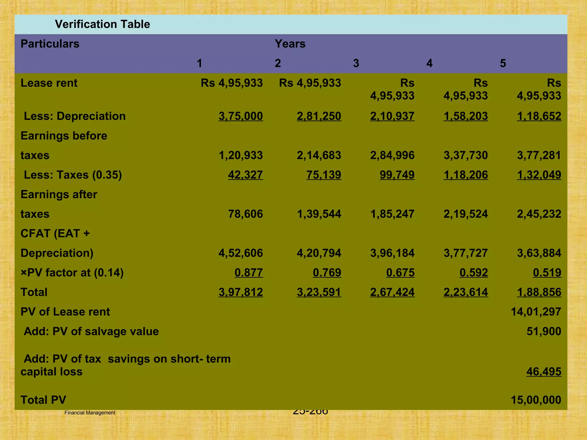Click the 'Verification Table' title
The width and height of the screenshot is (587, 440).
[102, 24]
